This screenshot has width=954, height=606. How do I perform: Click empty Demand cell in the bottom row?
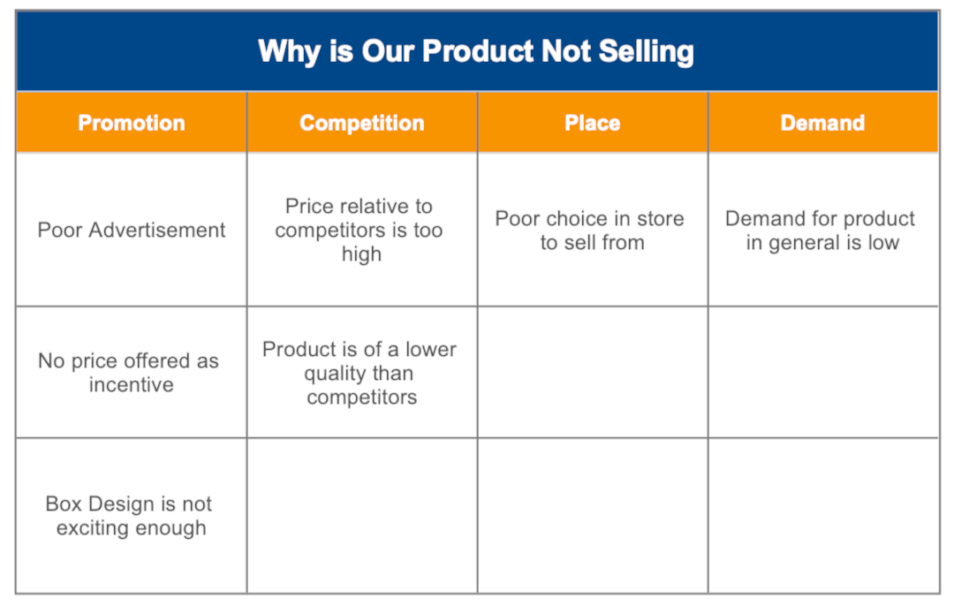822,516
